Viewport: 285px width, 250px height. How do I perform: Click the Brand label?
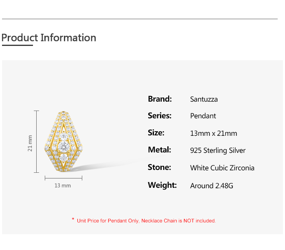[160, 99]
